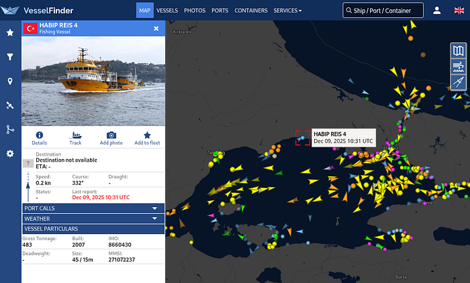Open the vessel photo thumbnail
This screenshot has height=283, width=470.
(93, 81)
